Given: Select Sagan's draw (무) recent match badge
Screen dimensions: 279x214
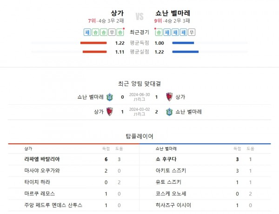Looking at the screenshot, I should pos(112,32).
